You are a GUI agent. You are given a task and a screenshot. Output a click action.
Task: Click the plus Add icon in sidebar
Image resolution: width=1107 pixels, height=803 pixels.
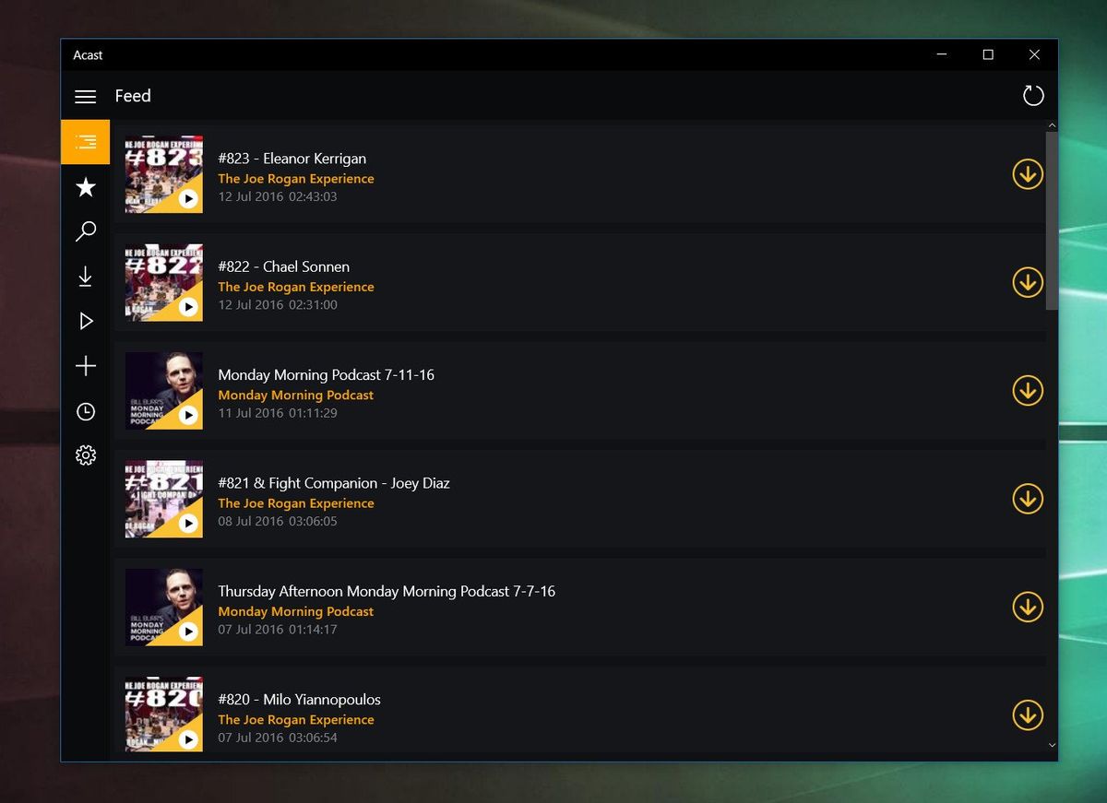86,366
